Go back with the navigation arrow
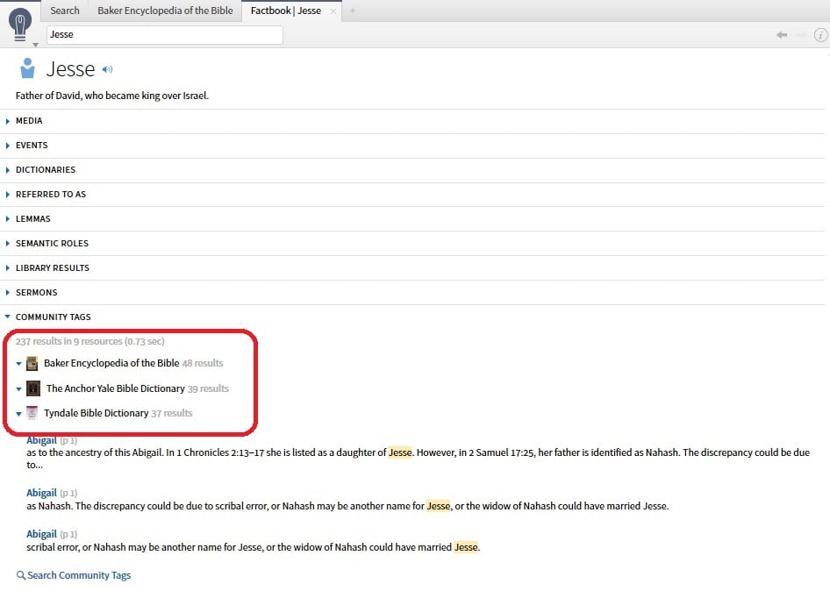Viewport: 830px width, 591px height. (781, 35)
